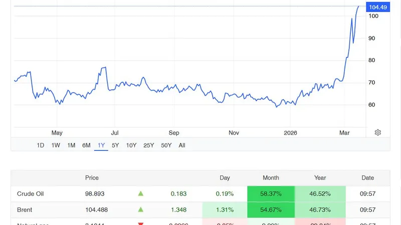Viewport: 401px width, 225px height.
Task: Click Brent day change 1.31%
Action: (x=225, y=210)
